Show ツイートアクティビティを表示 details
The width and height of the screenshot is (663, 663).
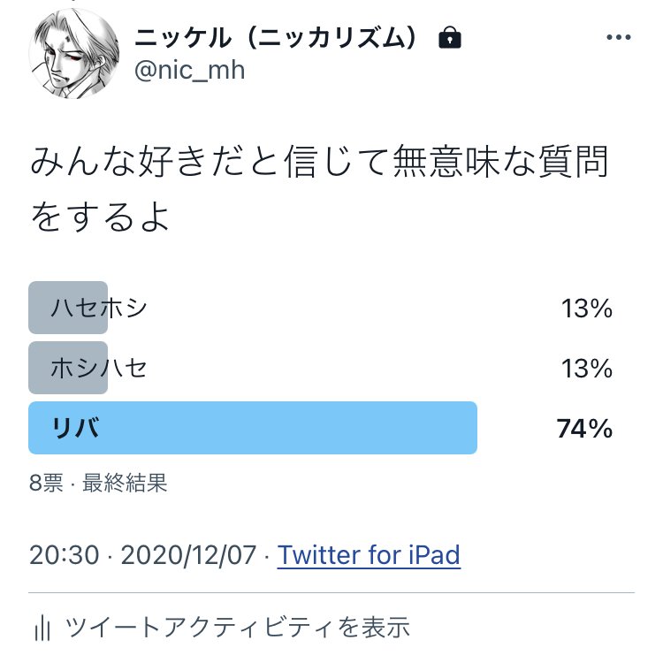tap(237, 628)
